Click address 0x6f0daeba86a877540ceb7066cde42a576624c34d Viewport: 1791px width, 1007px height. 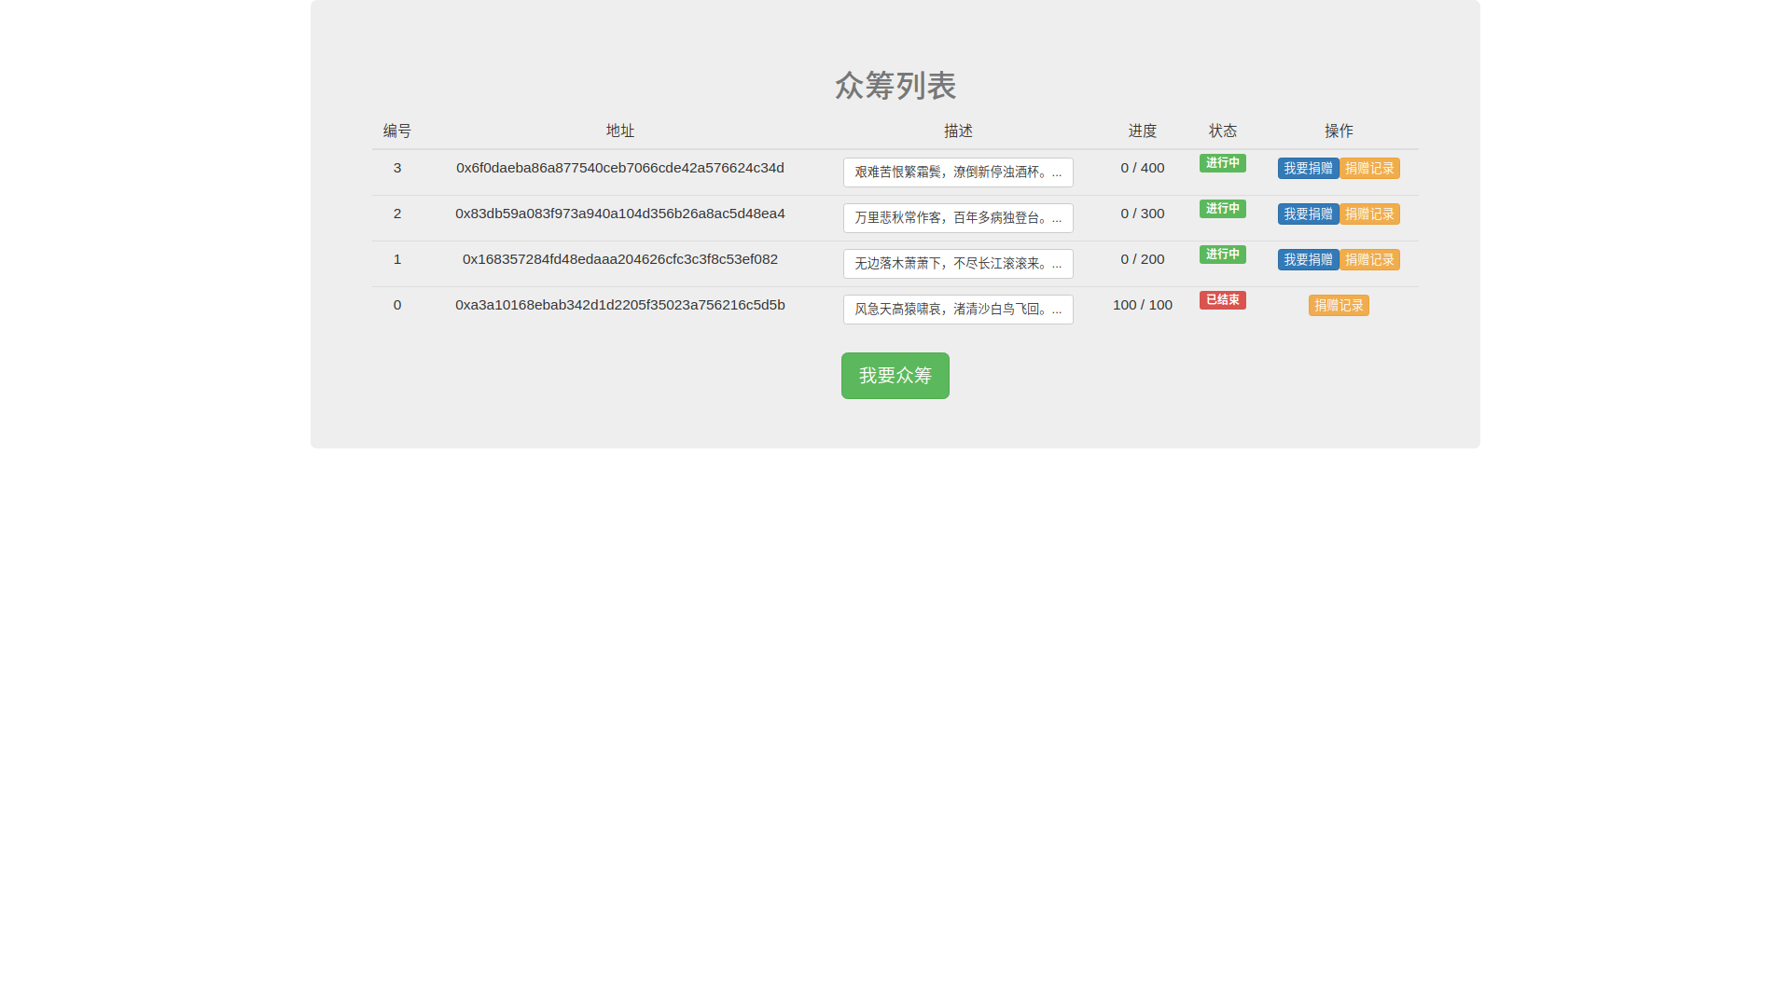(619, 168)
